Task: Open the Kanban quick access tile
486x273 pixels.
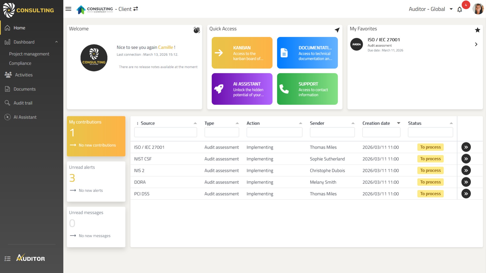Action: (x=242, y=53)
